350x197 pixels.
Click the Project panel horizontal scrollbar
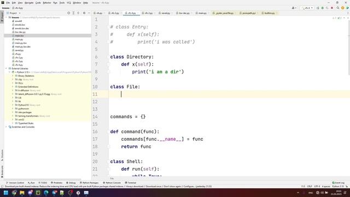pyautogui.click(x=43, y=179)
